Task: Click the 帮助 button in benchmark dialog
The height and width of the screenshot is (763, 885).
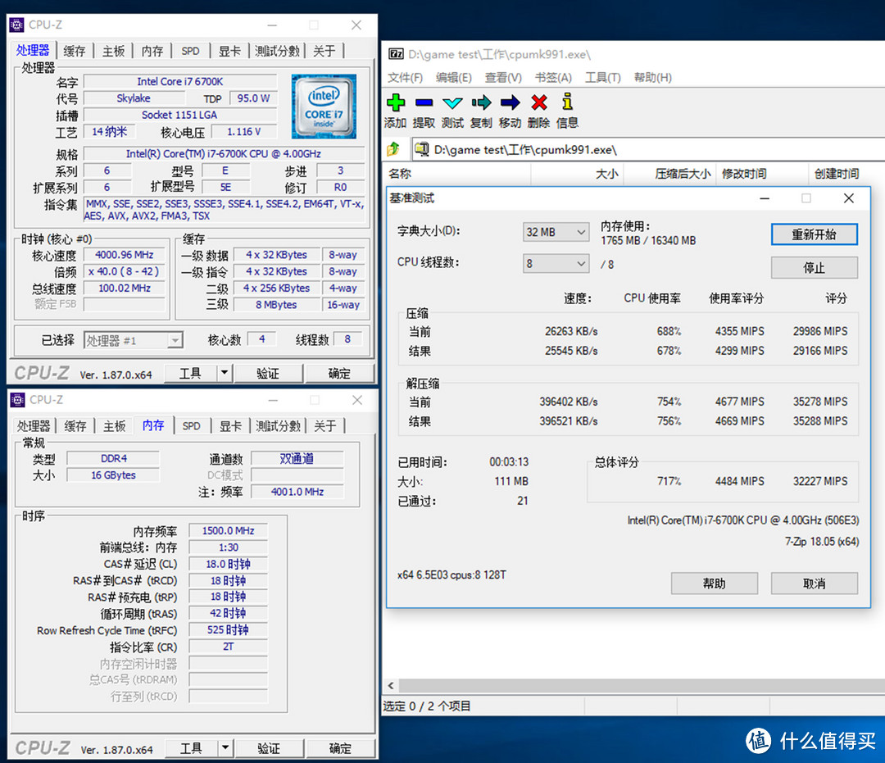Action: (714, 583)
